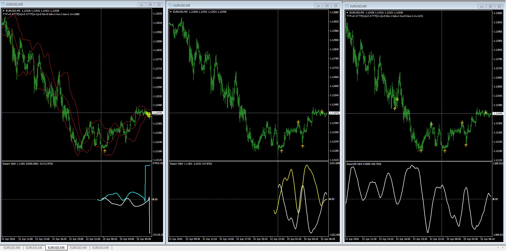This screenshot has height=251, width=506.
Task: Click time label '22 Apr 11:30' in right chart
Action: pyautogui.click(x=369, y=239)
